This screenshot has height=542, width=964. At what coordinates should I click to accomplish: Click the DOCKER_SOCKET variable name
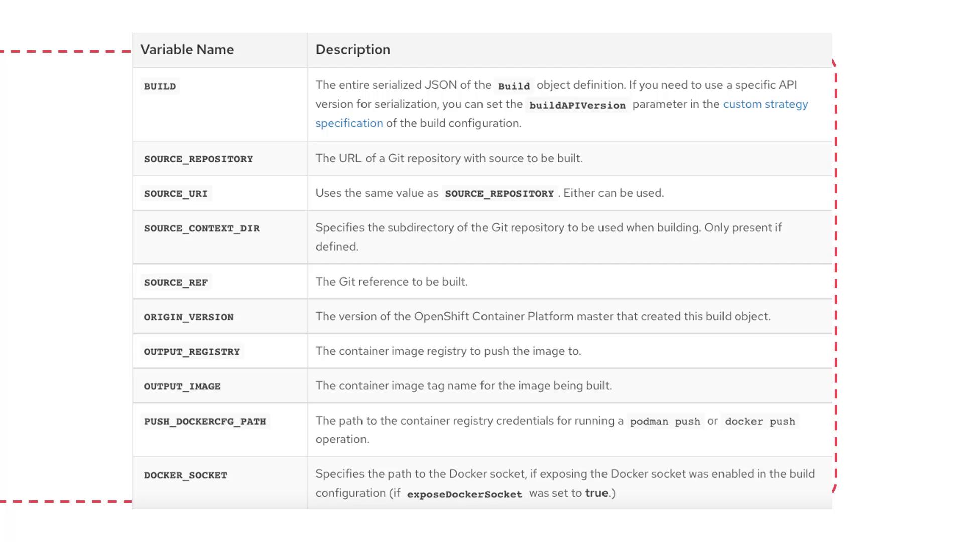[x=185, y=475]
